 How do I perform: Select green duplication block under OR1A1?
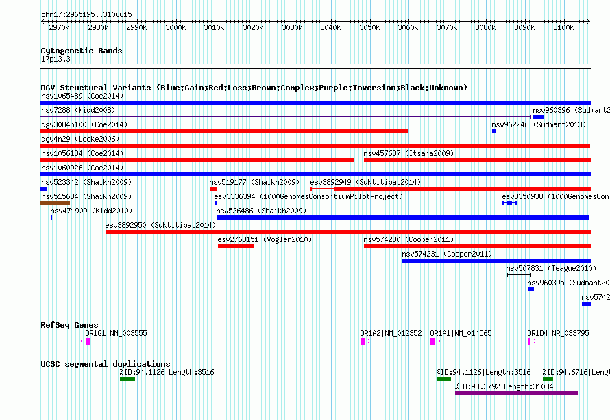[443, 379]
